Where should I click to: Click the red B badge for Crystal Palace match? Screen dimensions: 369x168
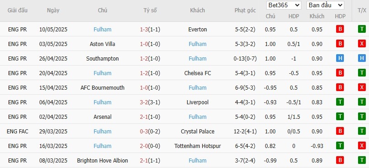click(x=340, y=131)
